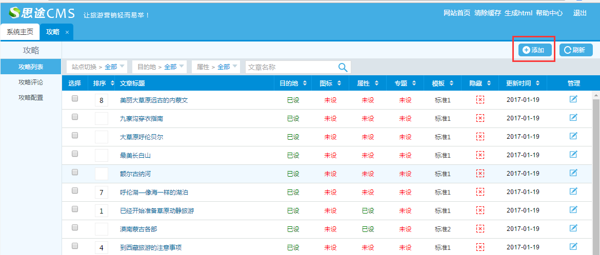Click the 思途CMS logo

coord(42,13)
